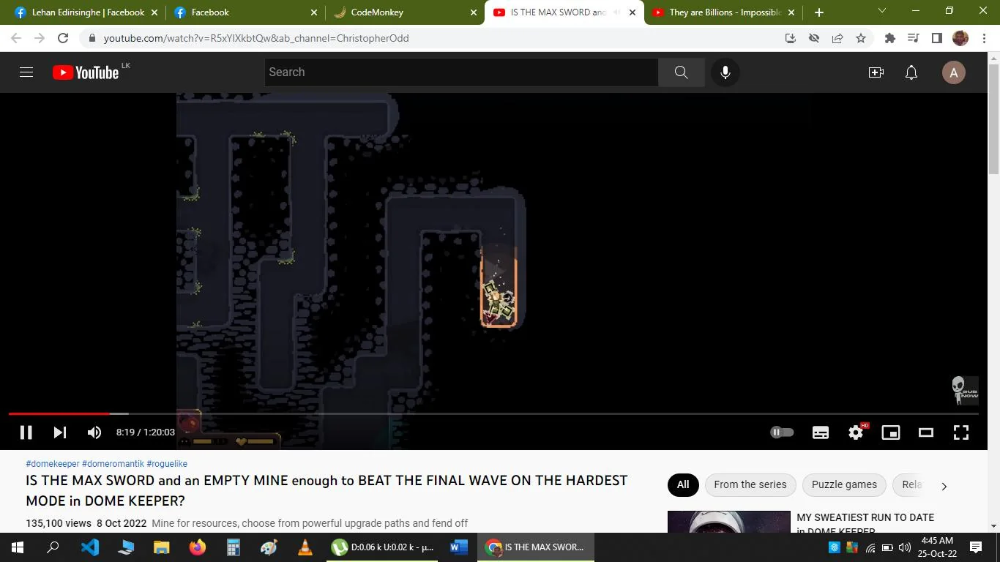Open the Paint app from taskbar
The width and height of the screenshot is (1000, 562).
point(269,547)
